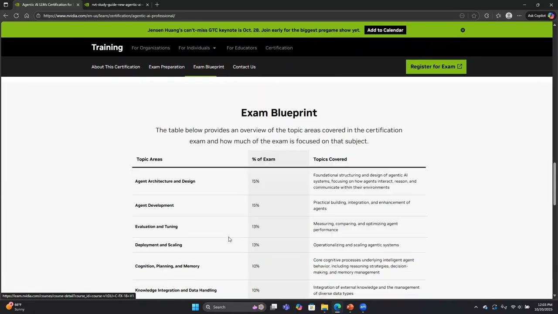Click the vertical page scrollbar thumb
The width and height of the screenshot is (558, 314).
point(555,184)
